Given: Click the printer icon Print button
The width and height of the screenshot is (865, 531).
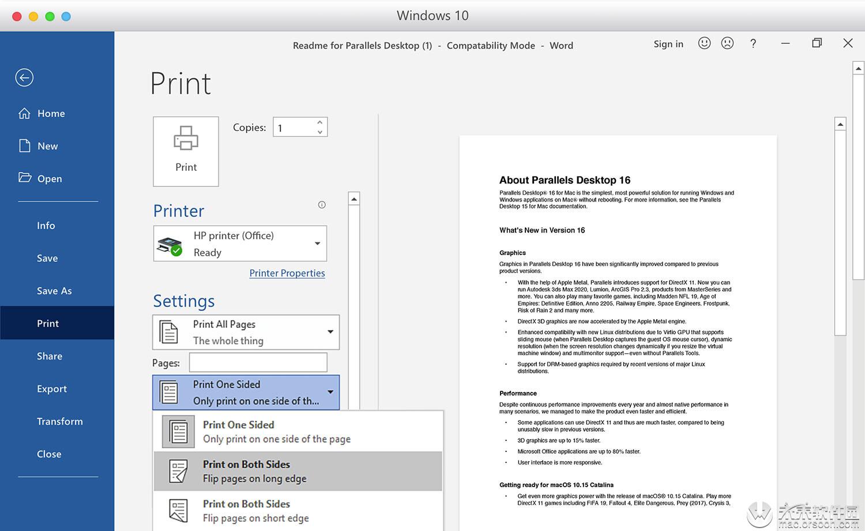Looking at the screenshot, I should 186,151.
